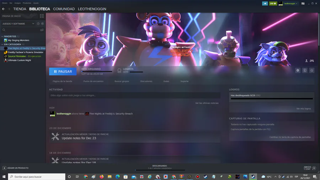Open the Juegos y Software dropdown
The width and height of the screenshot is (320, 180).
pyautogui.click(x=18, y=24)
